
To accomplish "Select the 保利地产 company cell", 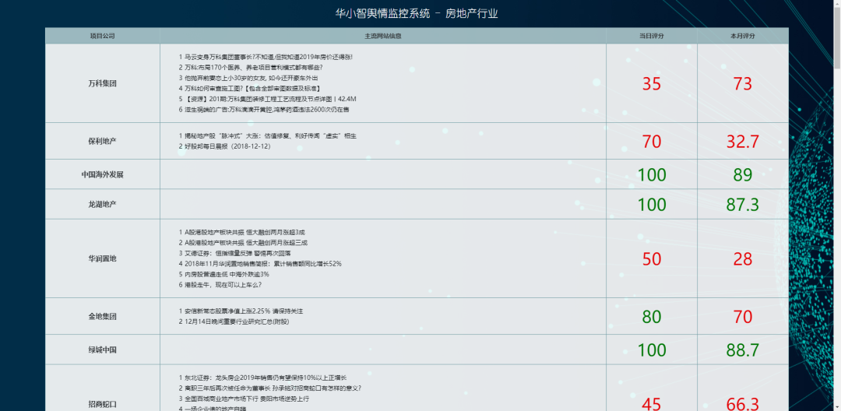I will [103, 142].
